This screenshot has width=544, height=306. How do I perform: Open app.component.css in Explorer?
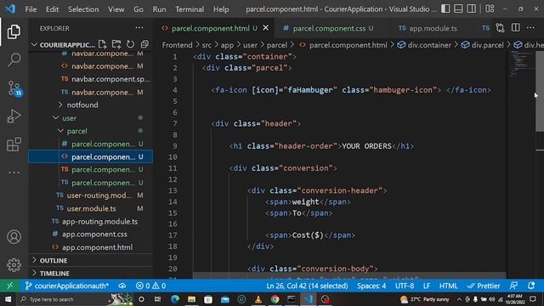[94, 235]
